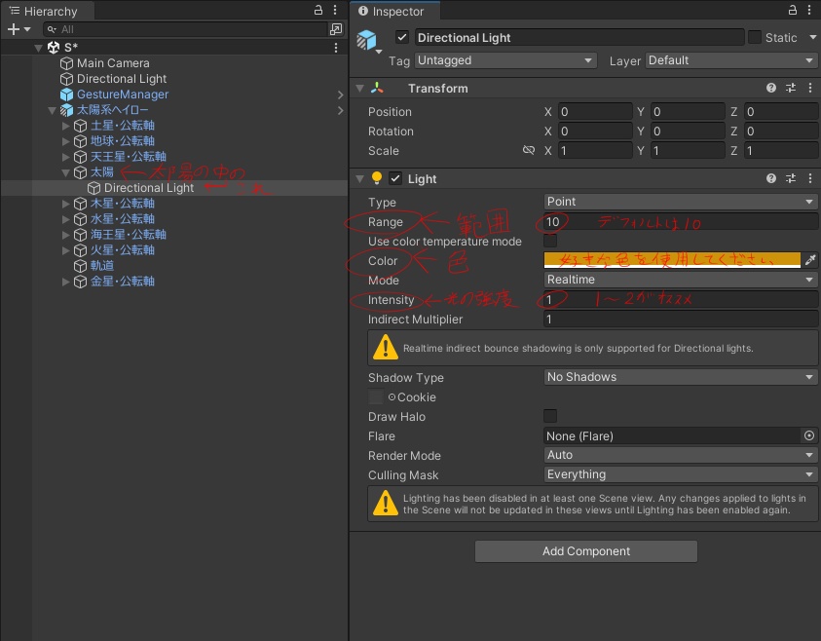Click the Indirect Multiplier field
This screenshot has height=641, width=821.
click(x=680, y=319)
